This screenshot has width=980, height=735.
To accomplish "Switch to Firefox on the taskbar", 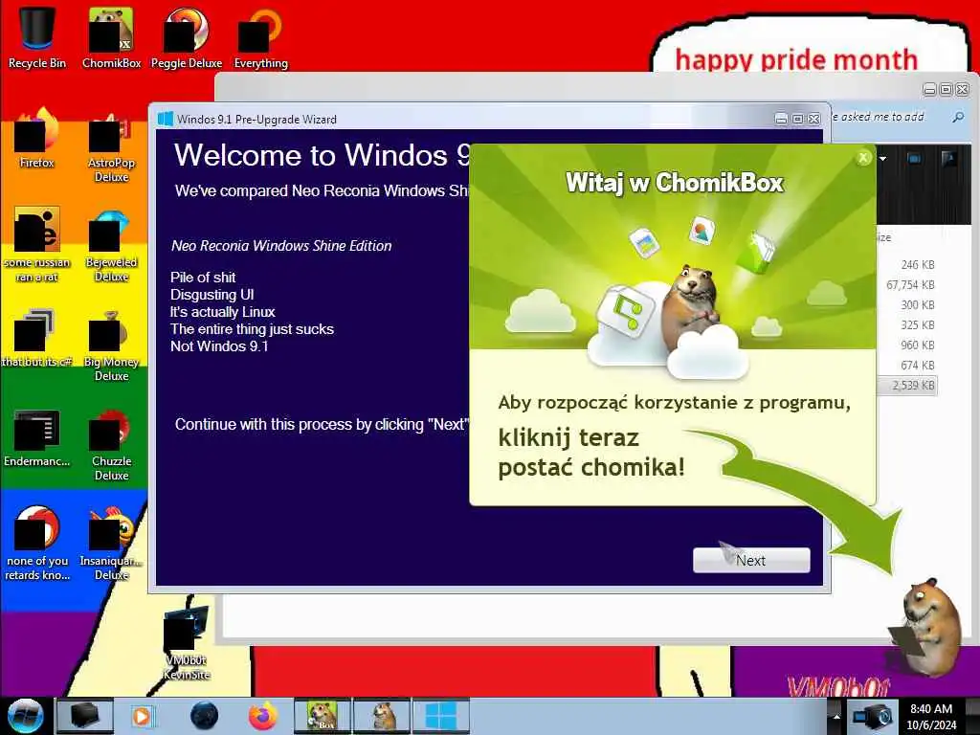I will [x=262, y=716].
